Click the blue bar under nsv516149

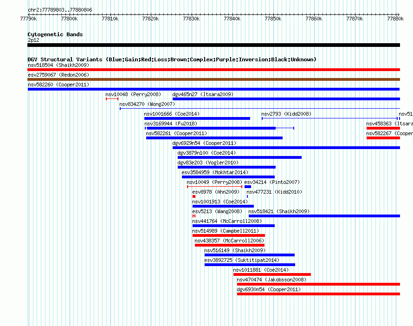coord(250,255)
